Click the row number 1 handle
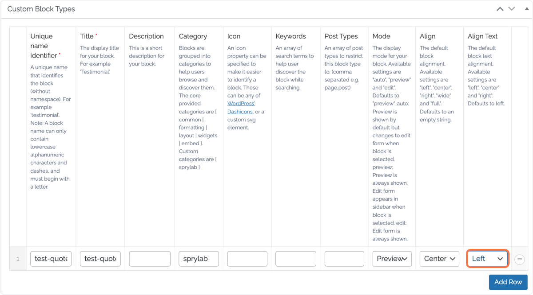Viewport: 533px width, 295px height. [18, 259]
